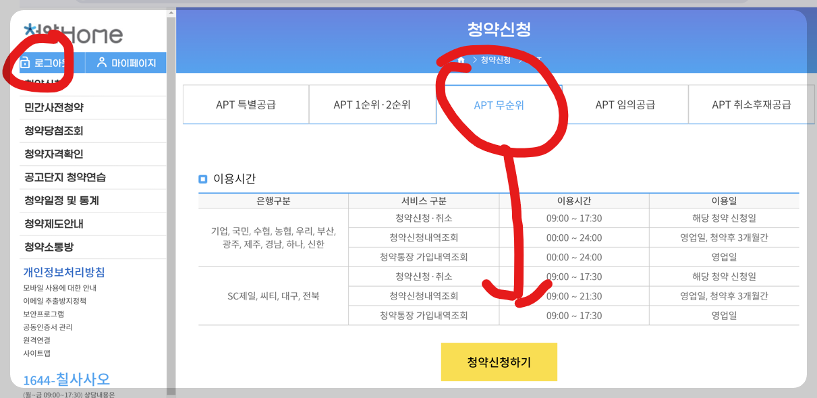817x398 pixels.
Task: Click the 09:00 ~ 21:30 time cell
Action: 574,296
